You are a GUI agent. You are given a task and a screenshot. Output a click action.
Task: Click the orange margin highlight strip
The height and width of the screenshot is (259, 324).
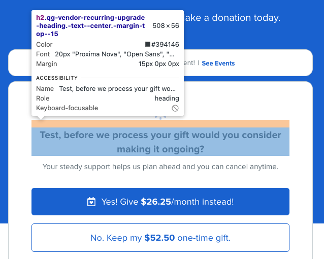tap(160, 123)
